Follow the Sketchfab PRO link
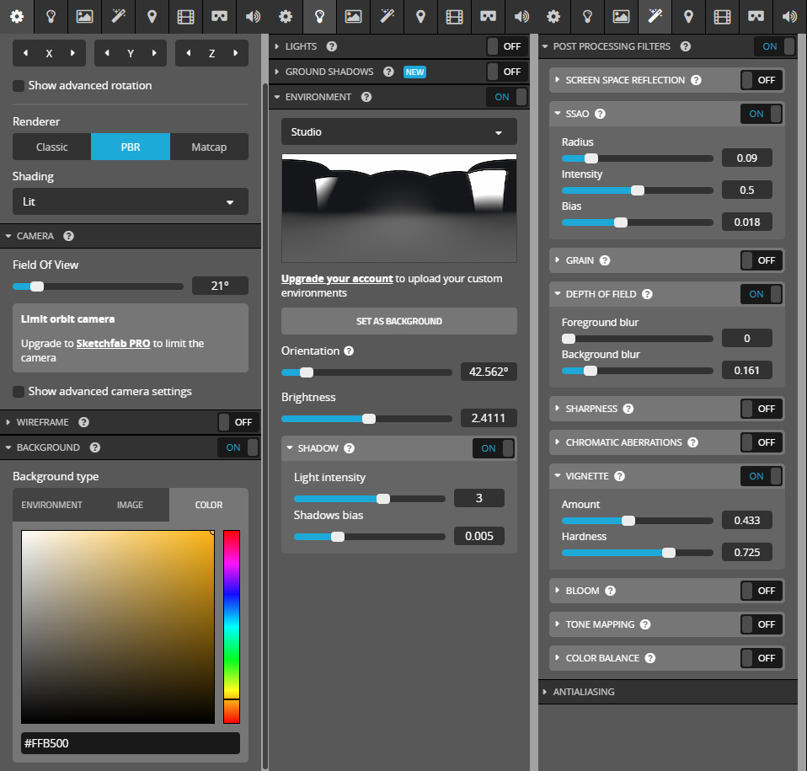Screen dimensions: 807x771 (x=113, y=344)
